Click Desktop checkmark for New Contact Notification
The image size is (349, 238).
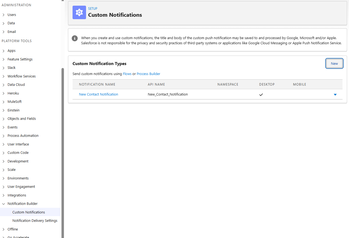261,94
